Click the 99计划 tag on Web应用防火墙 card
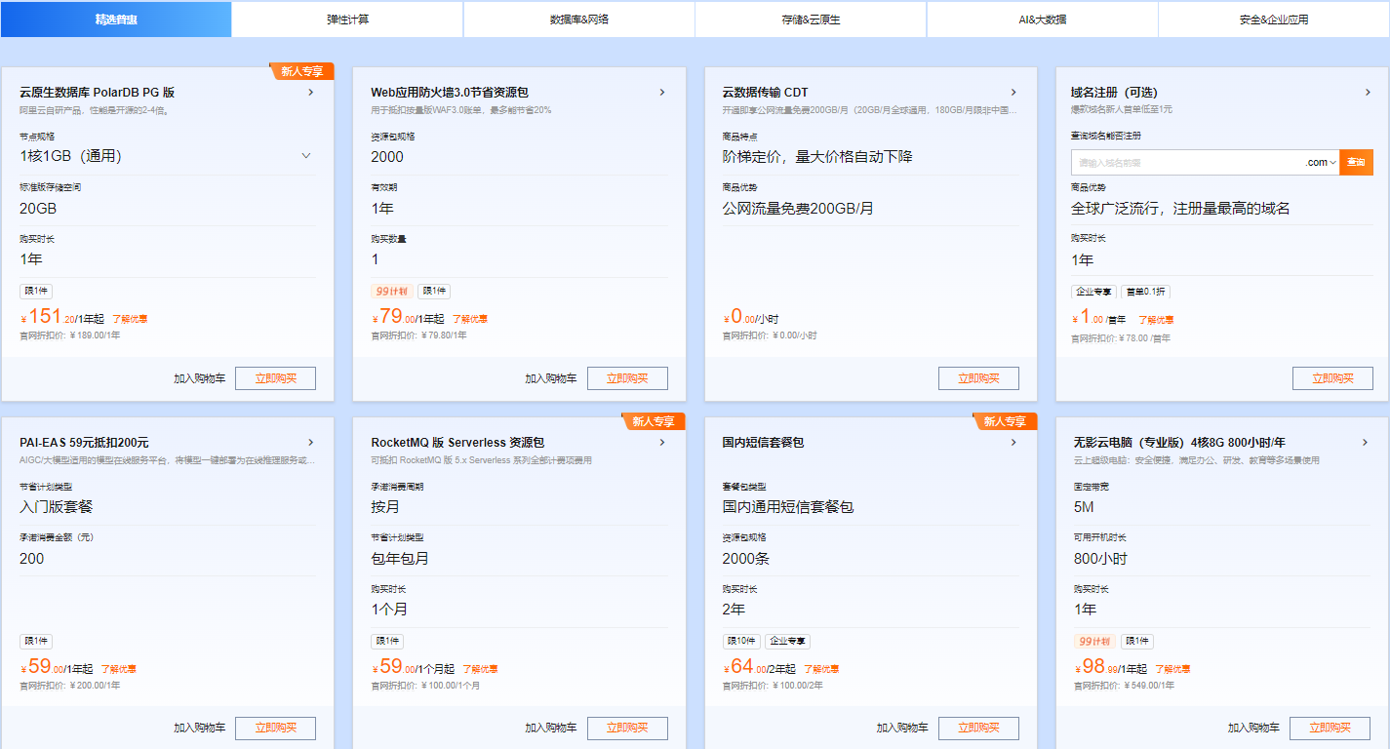The width and height of the screenshot is (1390, 749). click(x=391, y=292)
